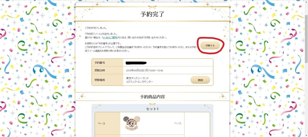
Task: Click the gold ribbon bow above 予約完了
Action: click(x=152, y=7)
